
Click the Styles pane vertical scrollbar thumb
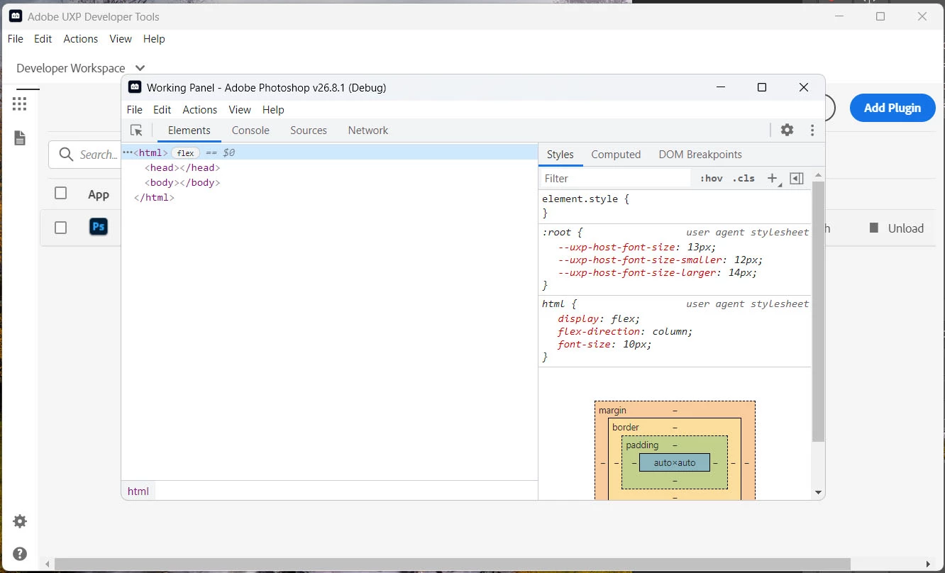818,312
